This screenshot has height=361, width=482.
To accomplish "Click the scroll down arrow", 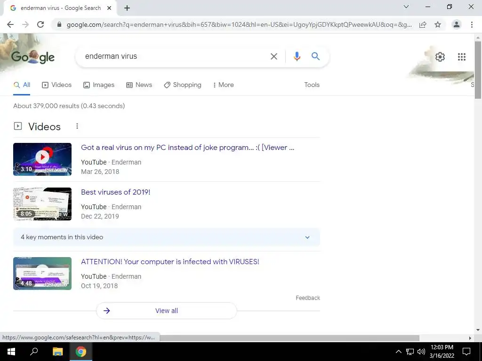I will pyautogui.click(x=478, y=330).
